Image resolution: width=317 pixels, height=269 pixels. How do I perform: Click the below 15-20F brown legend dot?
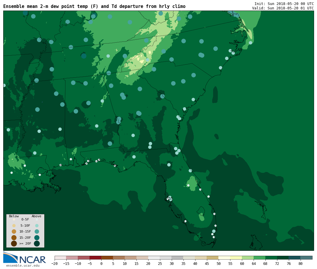14,238
